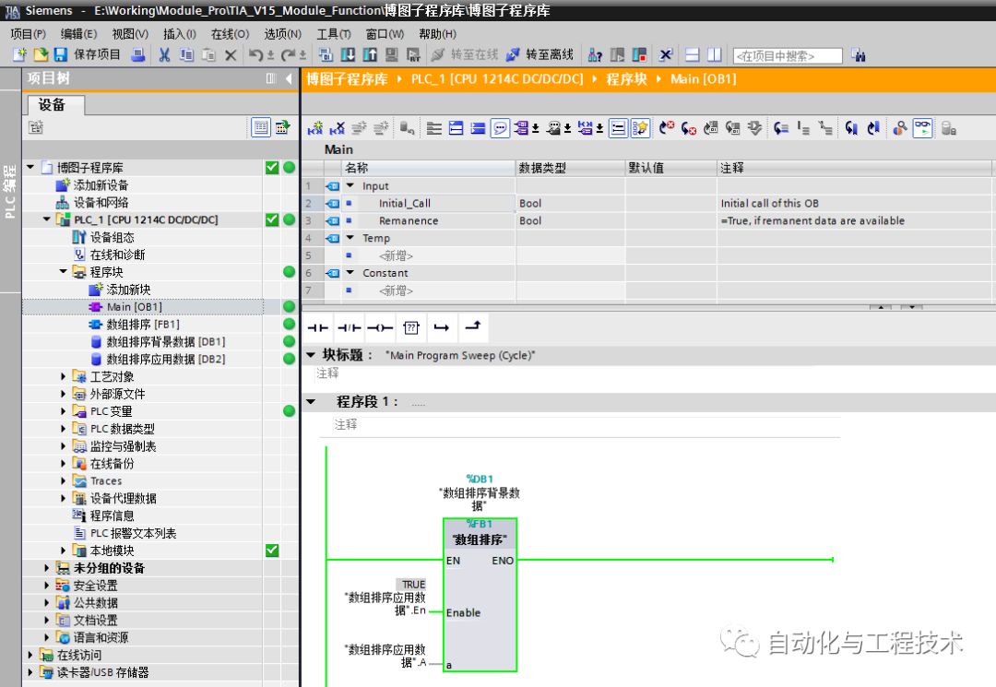
Task: Expand 工艺对象 folder
Action: pyautogui.click(x=63, y=376)
